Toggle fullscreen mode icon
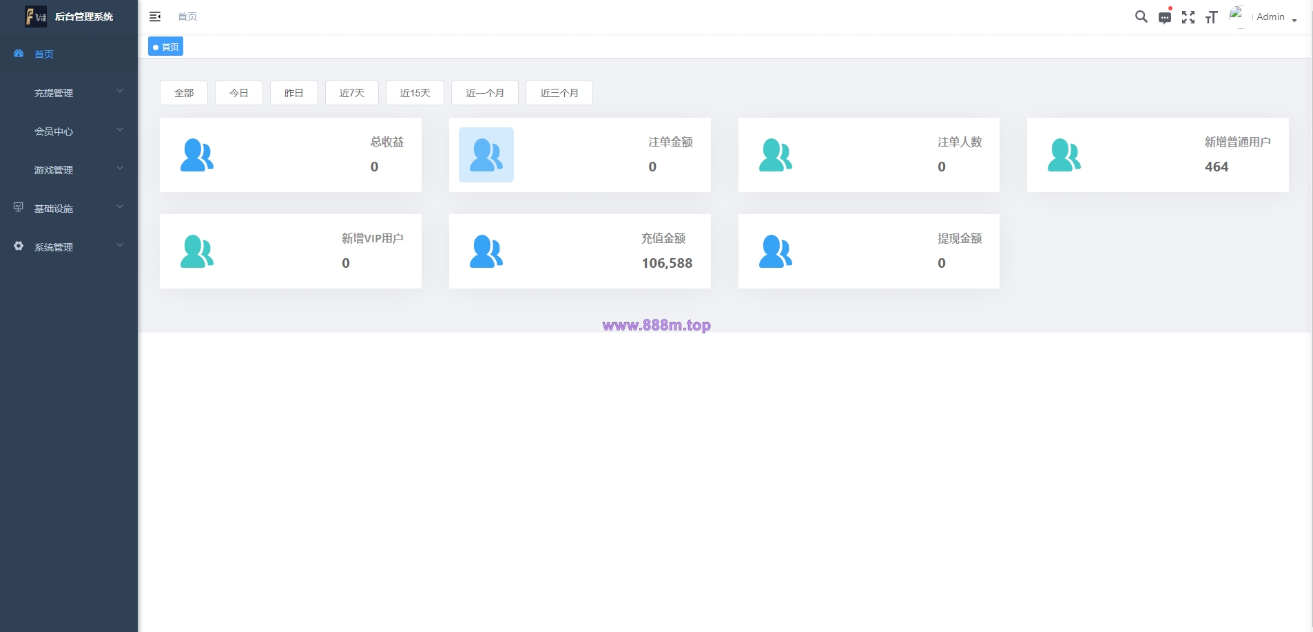This screenshot has width=1313, height=632. coord(1188,17)
